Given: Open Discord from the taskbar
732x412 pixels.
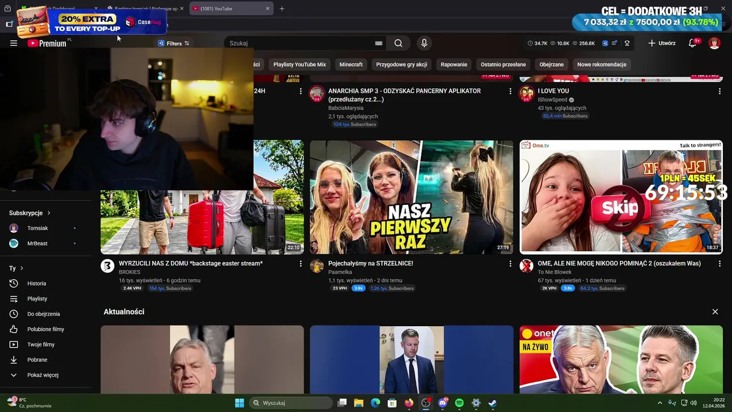Looking at the screenshot, I should pos(443,403).
